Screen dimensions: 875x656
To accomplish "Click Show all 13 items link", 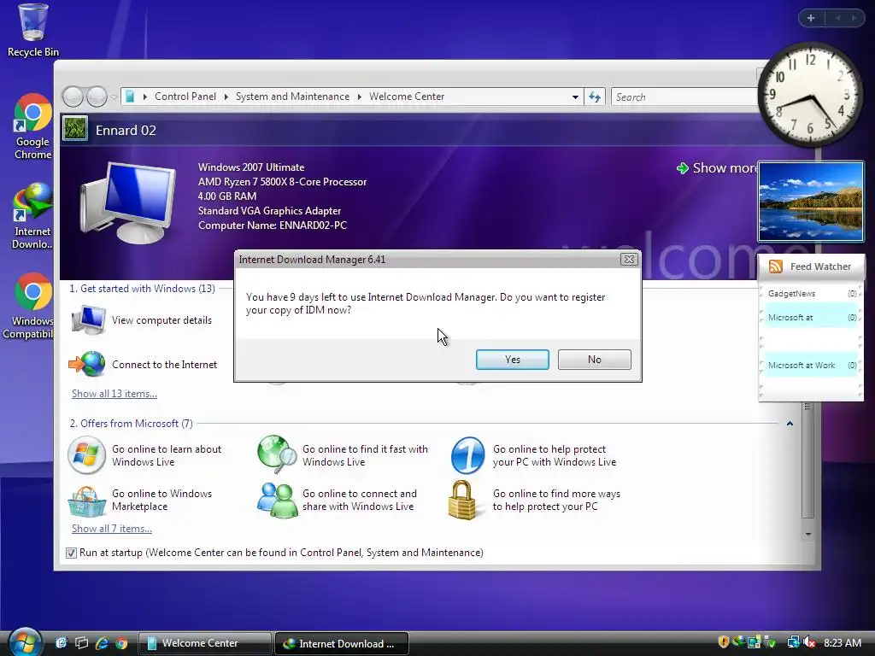I will (115, 394).
